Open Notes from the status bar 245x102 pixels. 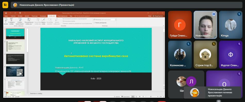[117, 97]
